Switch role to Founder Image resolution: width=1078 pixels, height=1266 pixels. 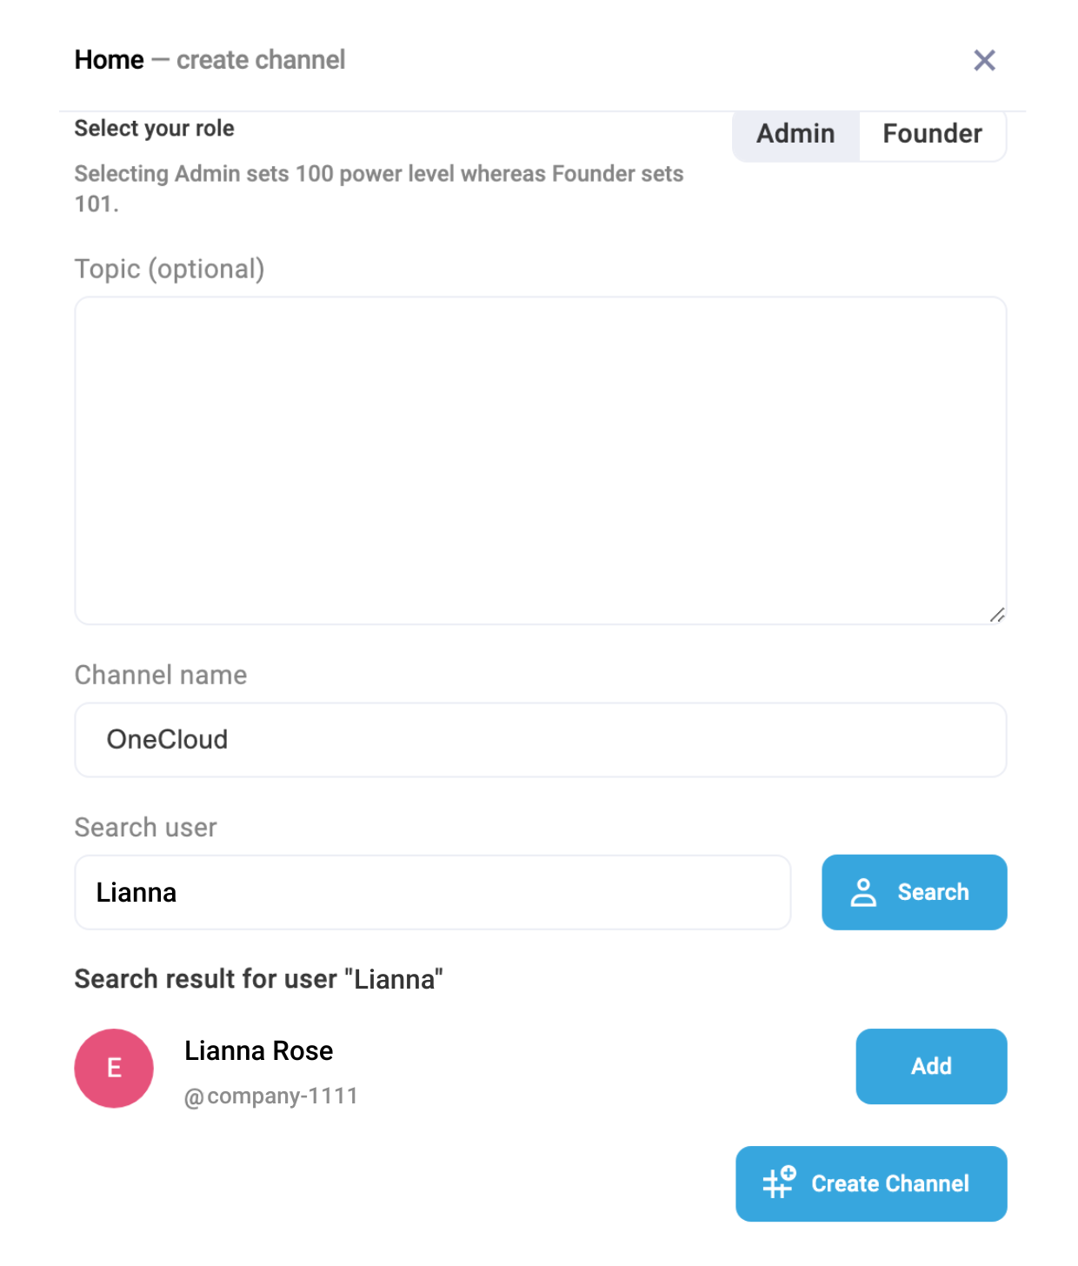point(932,134)
